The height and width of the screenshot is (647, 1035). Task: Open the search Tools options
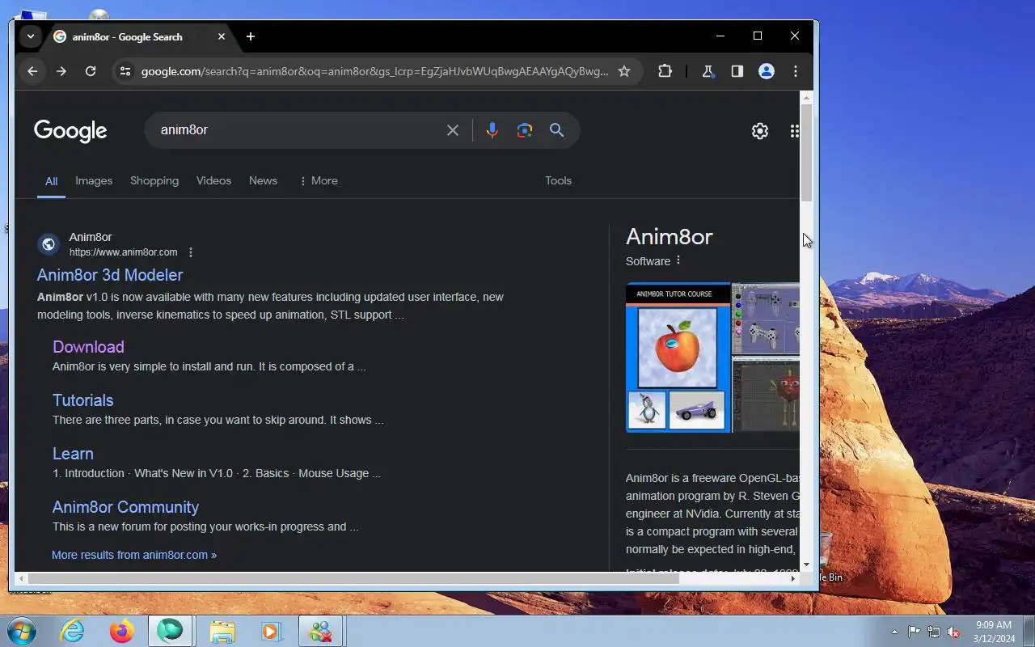pyautogui.click(x=558, y=180)
